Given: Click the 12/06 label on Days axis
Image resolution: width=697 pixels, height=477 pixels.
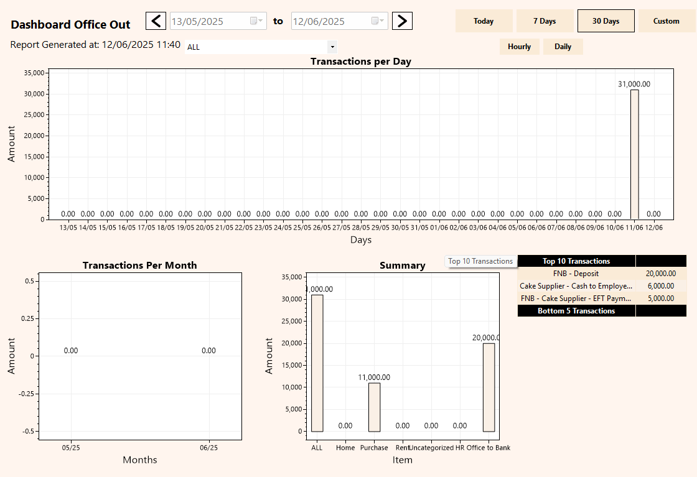Looking at the screenshot, I should (654, 228).
